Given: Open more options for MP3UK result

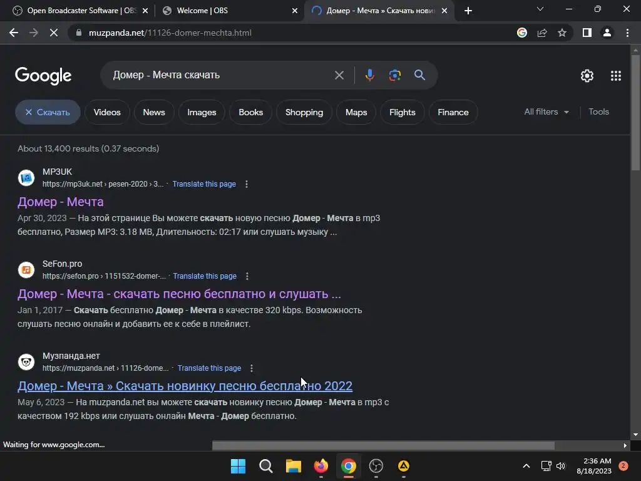Looking at the screenshot, I should coord(247,184).
